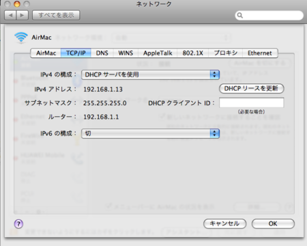Click the subnet mask 255.255.255.0
The height and width of the screenshot is (246, 307).
[105, 103]
